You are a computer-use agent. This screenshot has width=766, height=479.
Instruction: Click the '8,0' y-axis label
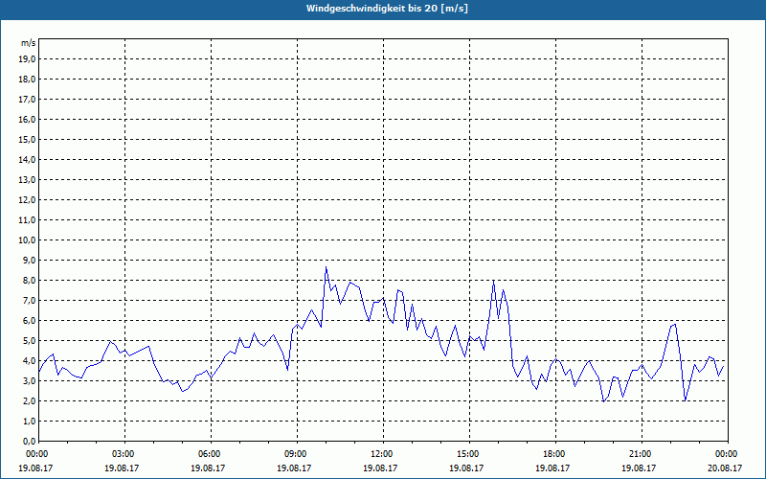tap(29, 280)
